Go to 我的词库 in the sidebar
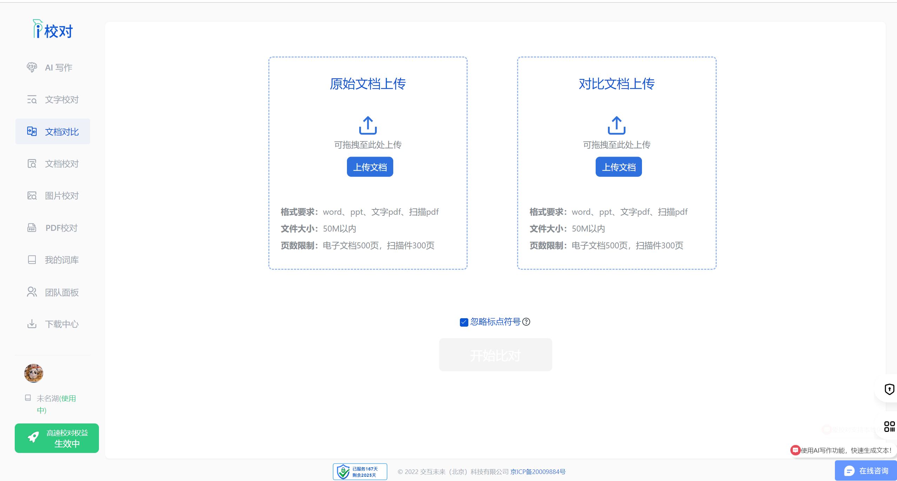Screen dimensions: 897x481 coord(61,260)
